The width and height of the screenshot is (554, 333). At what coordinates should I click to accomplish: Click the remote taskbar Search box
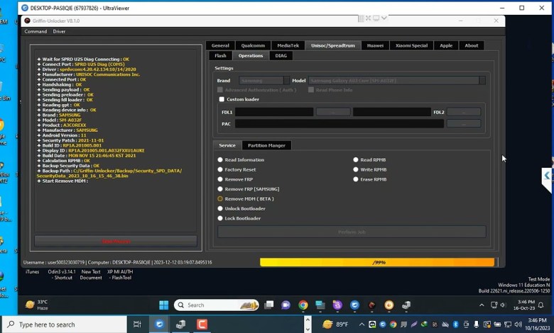coord(216,305)
